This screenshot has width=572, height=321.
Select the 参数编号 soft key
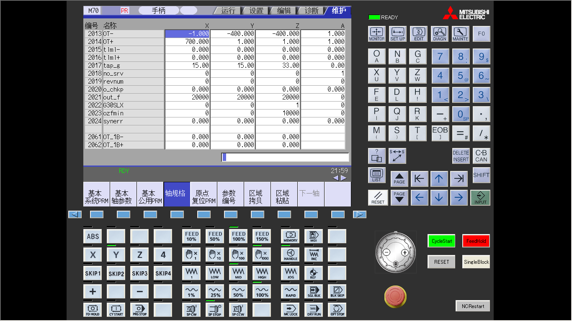tap(230, 194)
